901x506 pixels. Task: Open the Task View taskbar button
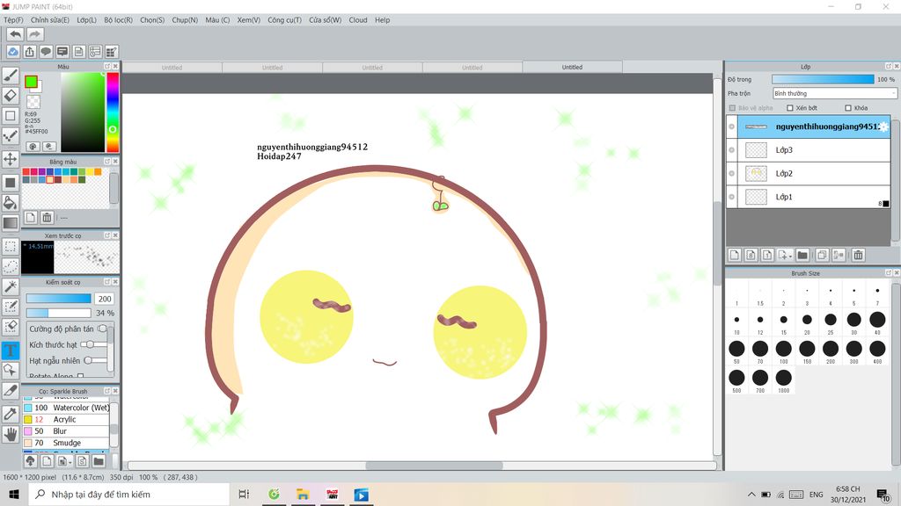pos(244,494)
